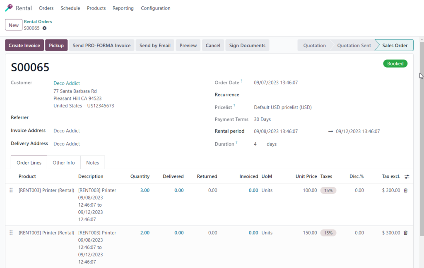Image resolution: width=424 pixels, height=268 pixels.
Task: Click Send by Email
Action: coord(155,45)
